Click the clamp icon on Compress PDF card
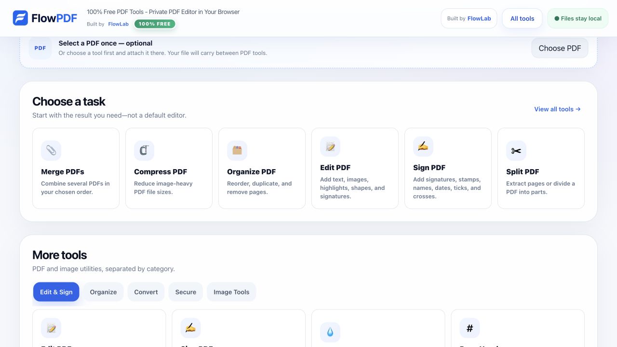 pyautogui.click(x=144, y=151)
